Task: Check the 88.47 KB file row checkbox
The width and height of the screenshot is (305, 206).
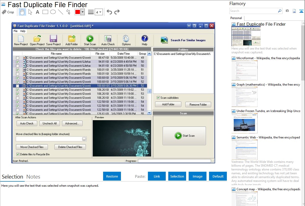Action: point(18,58)
